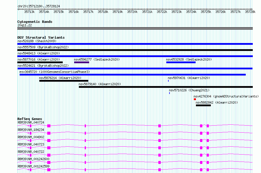The height and width of the screenshot is (173, 261).
Task: Click the black nsv5877016 variant bar
Action: coord(40,62)
